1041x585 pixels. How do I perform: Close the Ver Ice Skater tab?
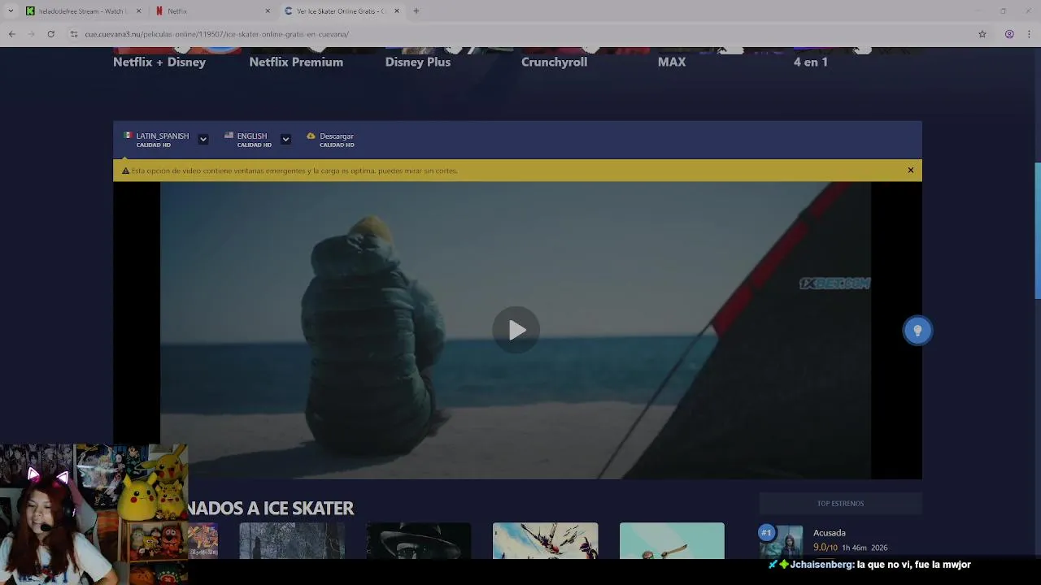(x=397, y=11)
